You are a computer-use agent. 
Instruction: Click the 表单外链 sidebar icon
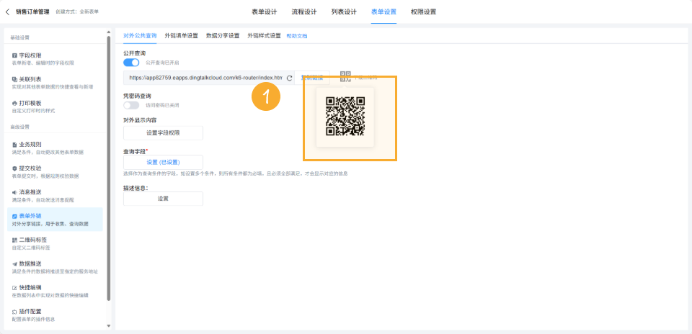click(x=14, y=217)
